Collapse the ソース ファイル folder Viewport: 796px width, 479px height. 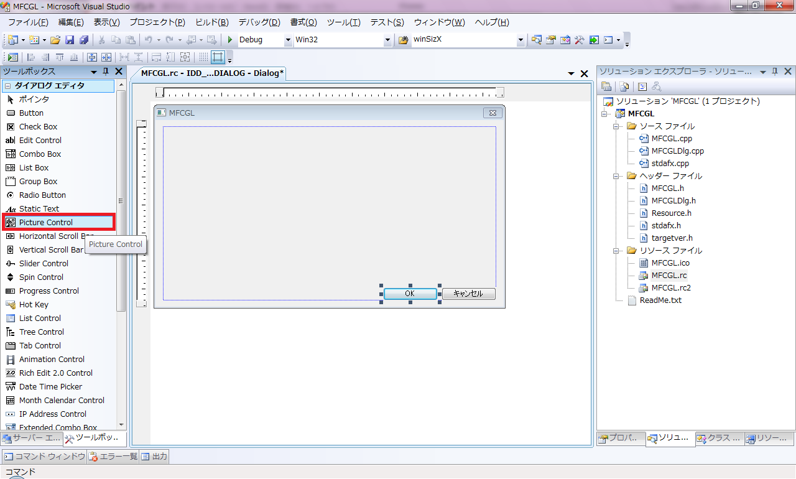tap(616, 126)
